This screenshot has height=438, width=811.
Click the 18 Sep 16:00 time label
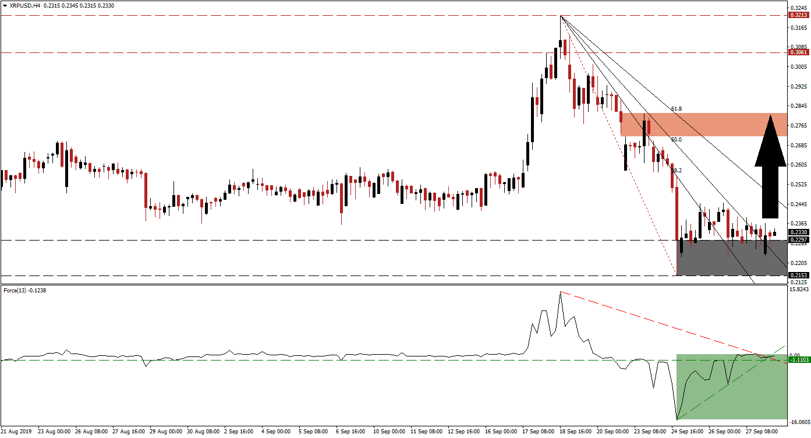pyautogui.click(x=578, y=432)
